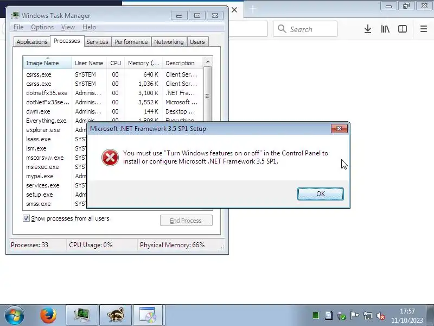Focus the Firefox Search field
This screenshot has height=326, width=434.
click(305, 29)
